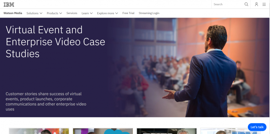270x134 pixels.
Task: Open the user profile icon
Action: (256, 4)
